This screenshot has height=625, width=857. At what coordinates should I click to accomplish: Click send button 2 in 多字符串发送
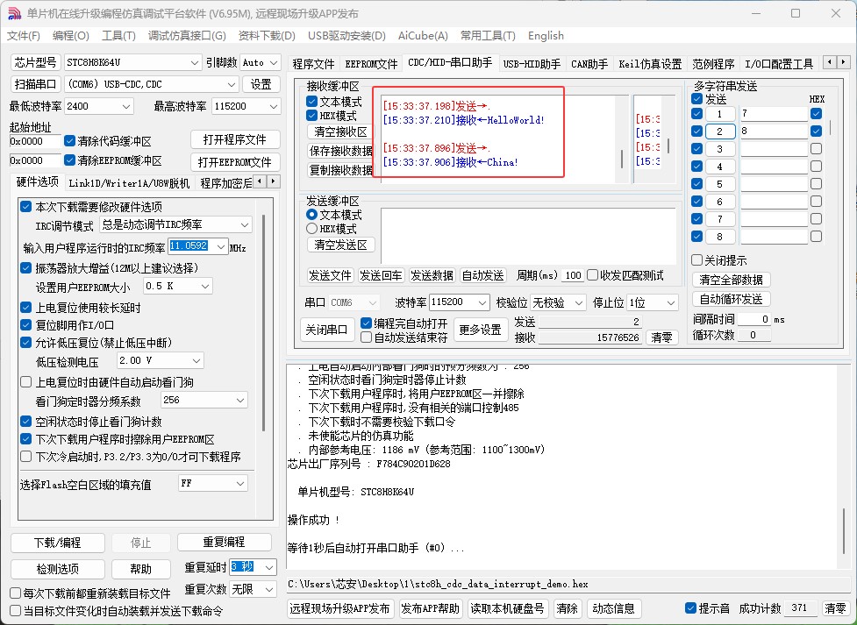coord(719,131)
